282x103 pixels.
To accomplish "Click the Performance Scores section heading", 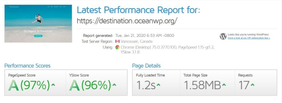I will 27,66.
